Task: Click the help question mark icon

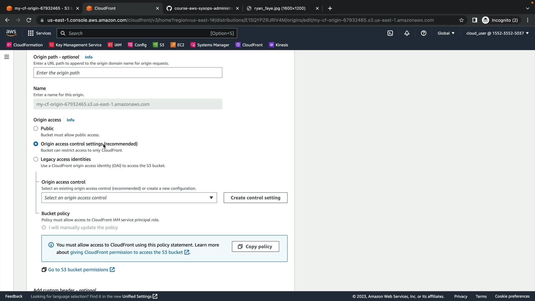Action: [424, 33]
